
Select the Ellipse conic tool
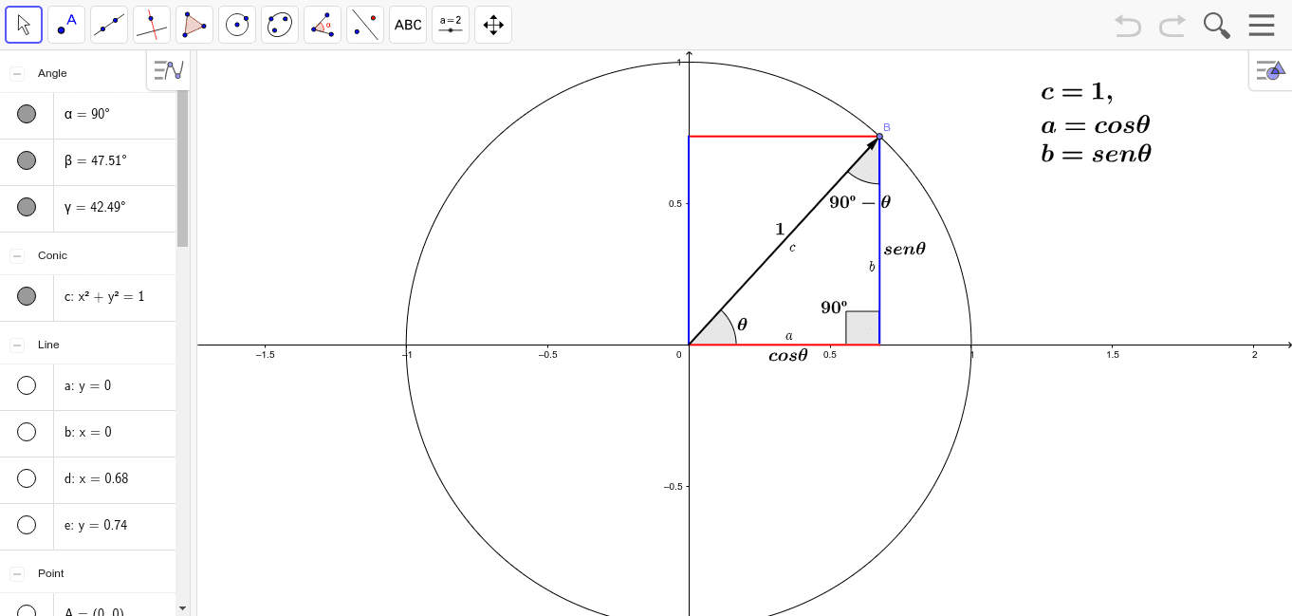[x=280, y=25]
